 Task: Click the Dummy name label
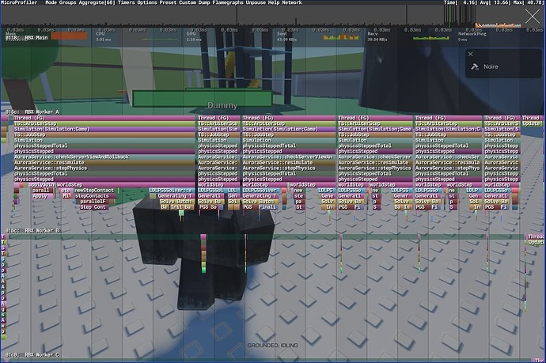coord(222,105)
